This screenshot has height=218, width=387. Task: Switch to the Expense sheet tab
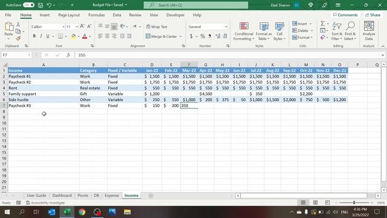click(x=111, y=195)
